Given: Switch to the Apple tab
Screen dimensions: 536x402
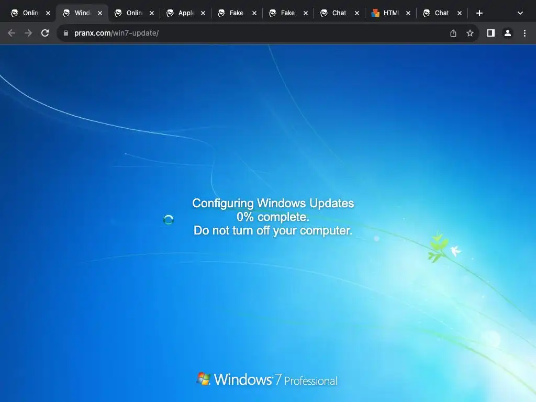Looking at the screenshot, I should 180,13.
